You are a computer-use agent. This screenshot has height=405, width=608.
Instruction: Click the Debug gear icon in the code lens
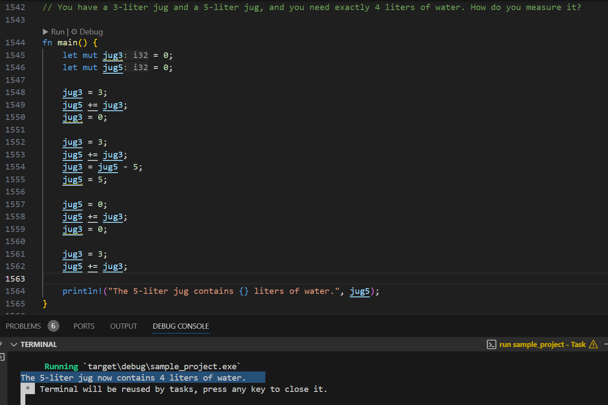(x=74, y=32)
